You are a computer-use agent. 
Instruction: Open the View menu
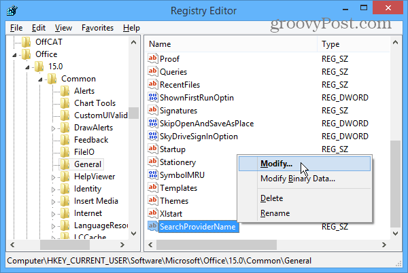[x=63, y=28]
